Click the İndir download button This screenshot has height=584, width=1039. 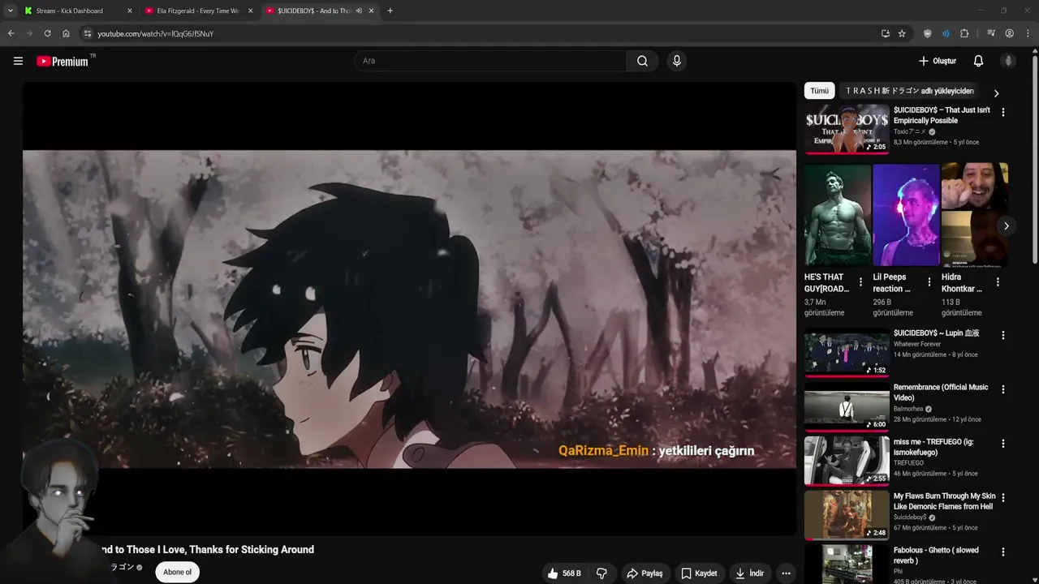[x=750, y=573]
